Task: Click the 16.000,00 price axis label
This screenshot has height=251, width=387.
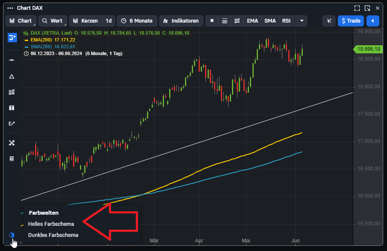Action: (369, 196)
